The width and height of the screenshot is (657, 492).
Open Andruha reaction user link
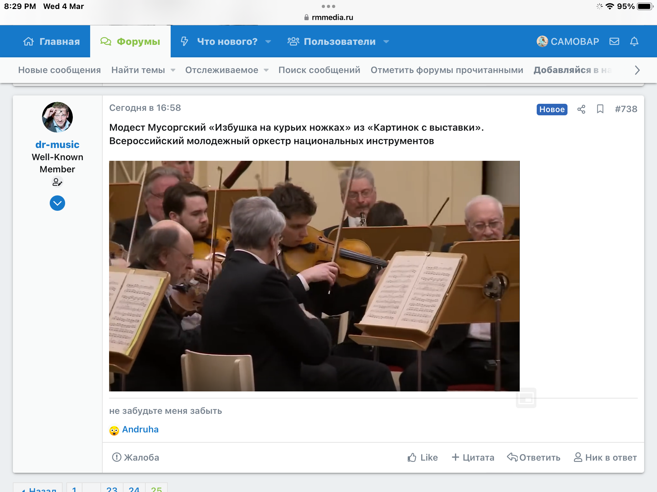click(x=140, y=430)
